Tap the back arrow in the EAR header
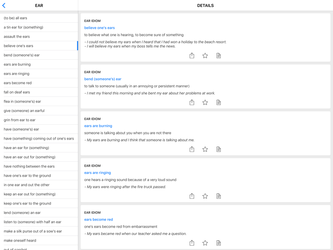The image size is (333, 250). pos(4,6)
